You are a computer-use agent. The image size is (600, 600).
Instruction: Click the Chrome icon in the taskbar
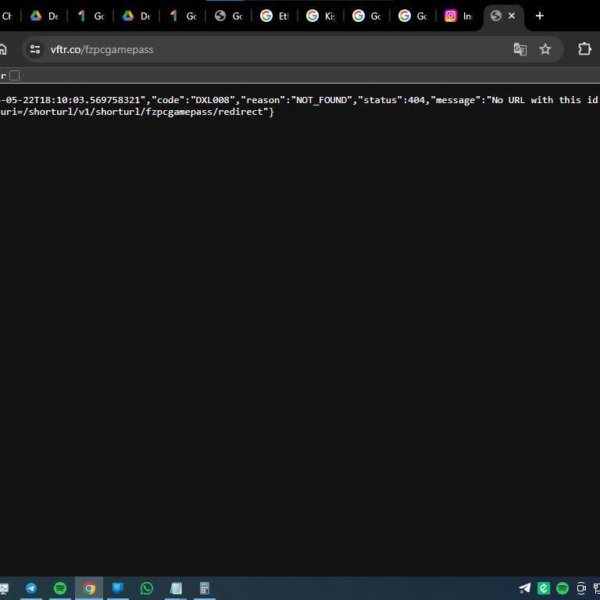[89, 588]
